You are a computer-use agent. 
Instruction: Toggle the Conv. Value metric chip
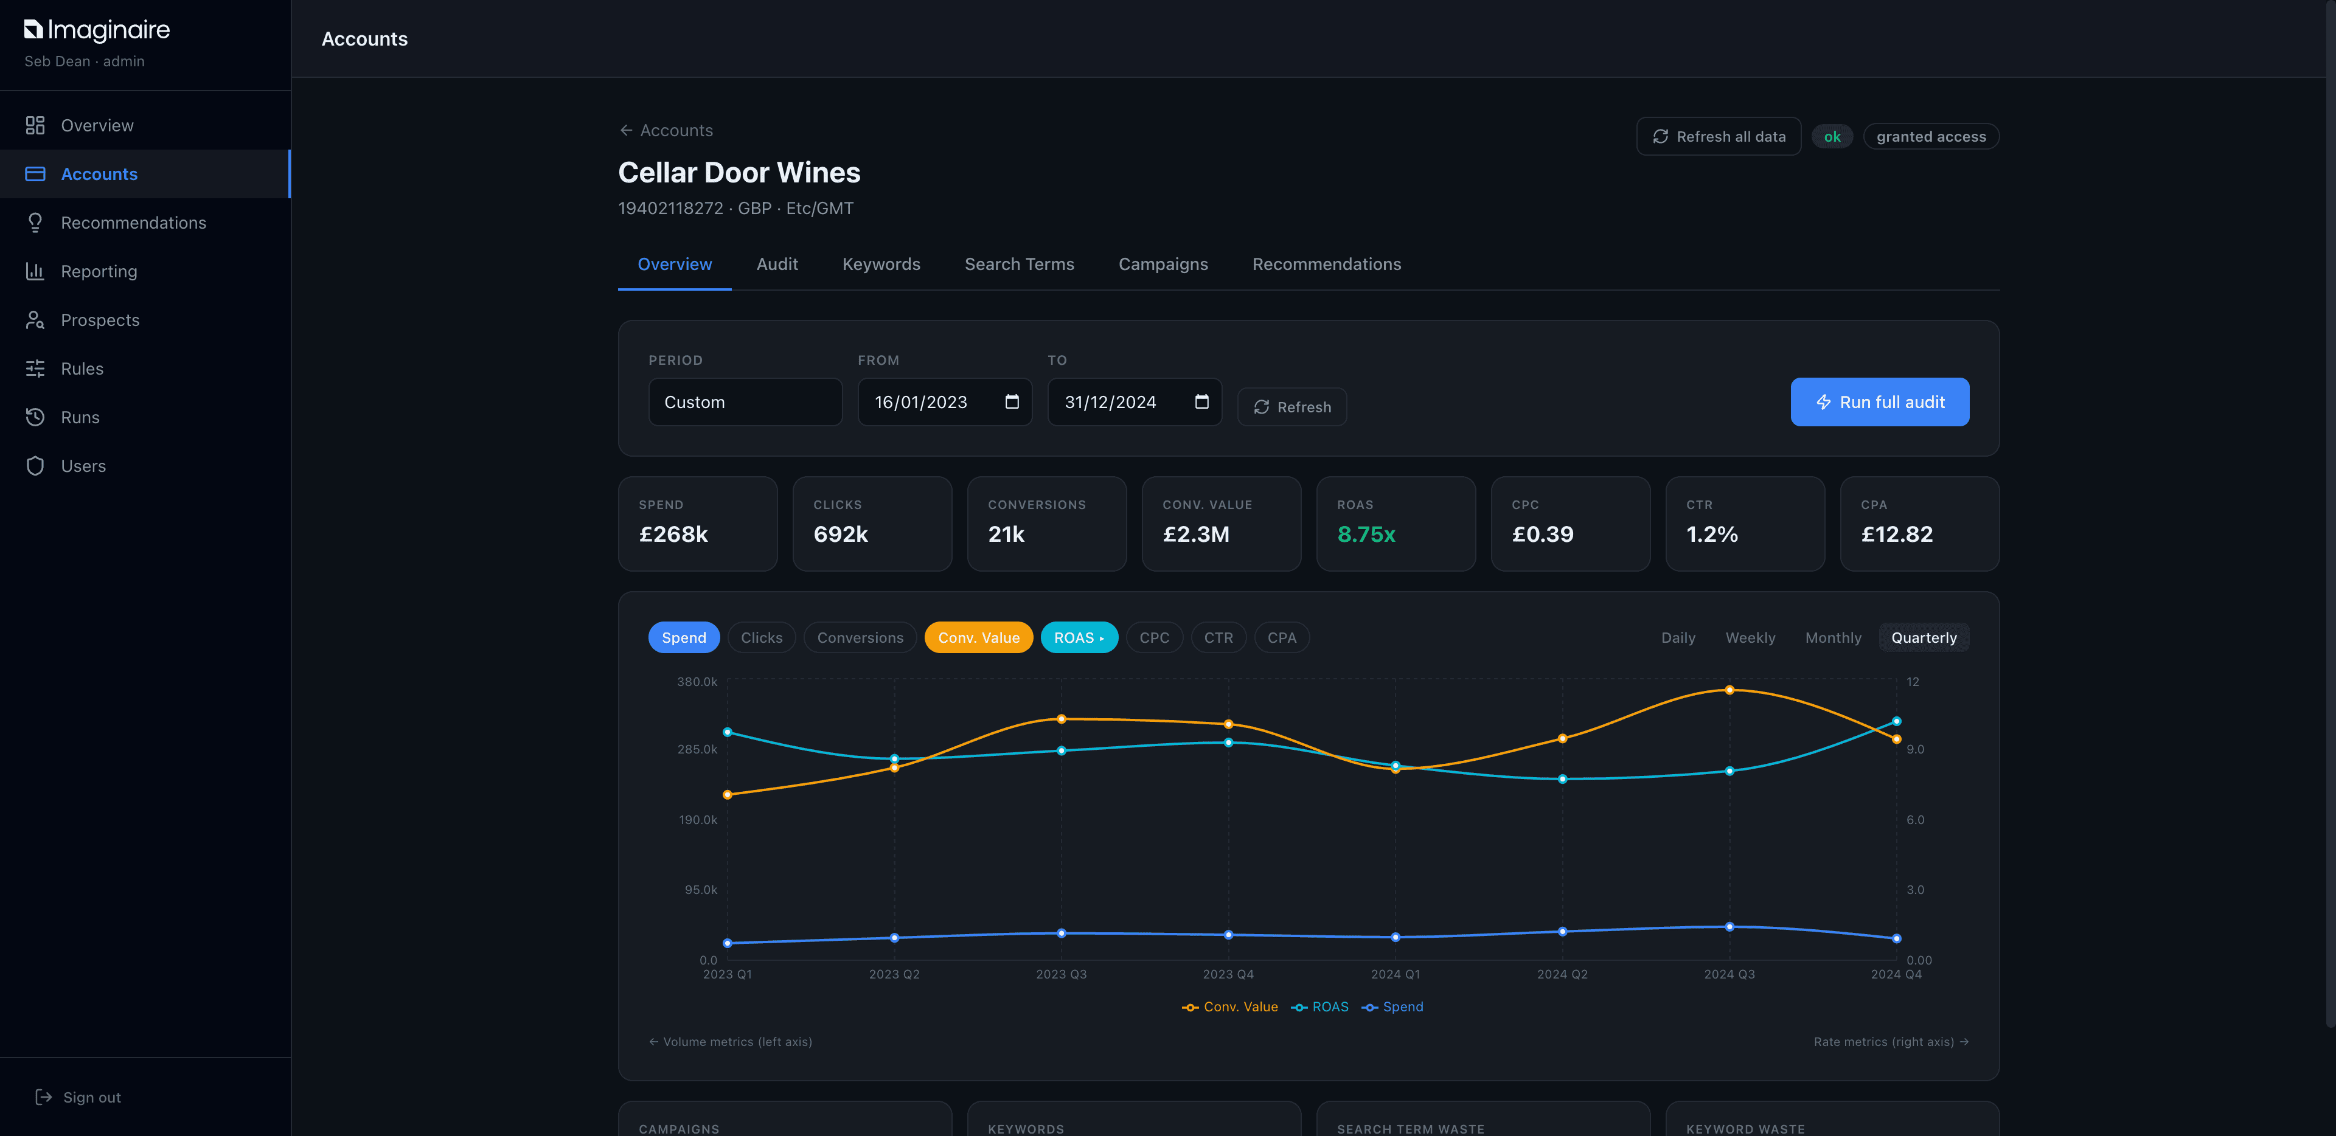pyautogui.click(x=978, y=637)
